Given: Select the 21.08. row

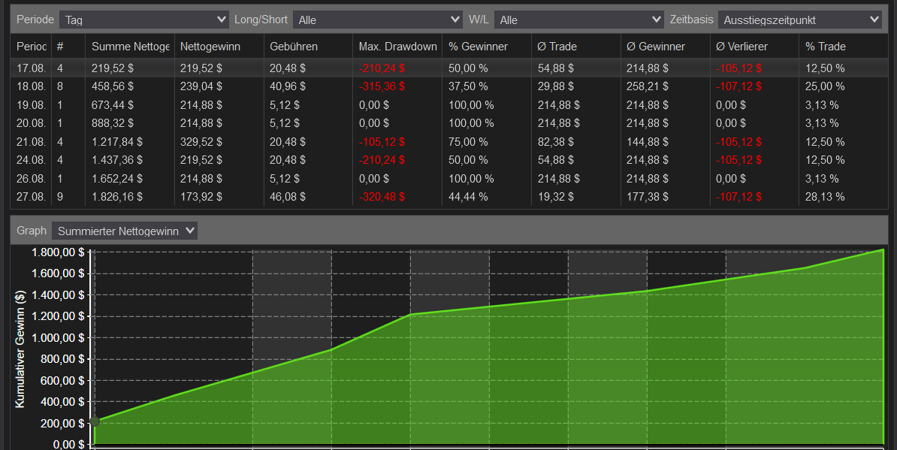Looking at the screenshot, I should pyautogui.click(x=449, y=142).
